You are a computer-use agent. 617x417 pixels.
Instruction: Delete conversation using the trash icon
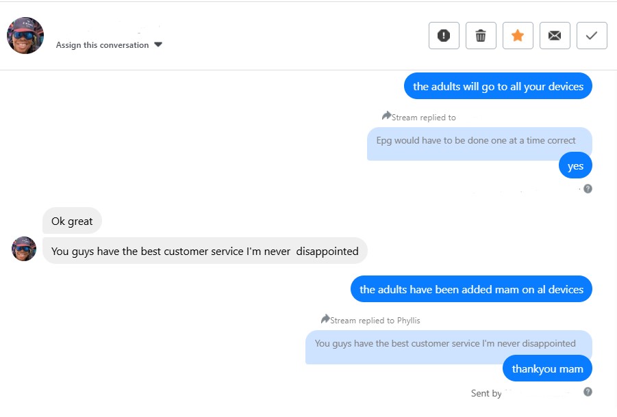click(x=481, y=36)
